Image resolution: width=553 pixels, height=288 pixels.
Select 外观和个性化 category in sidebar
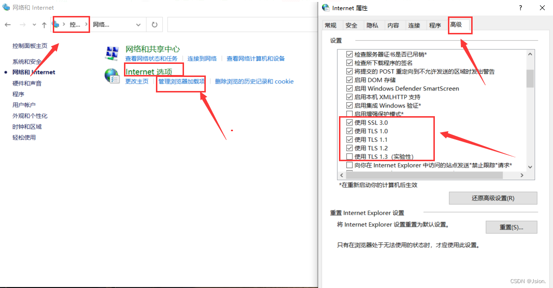(30, 116)
